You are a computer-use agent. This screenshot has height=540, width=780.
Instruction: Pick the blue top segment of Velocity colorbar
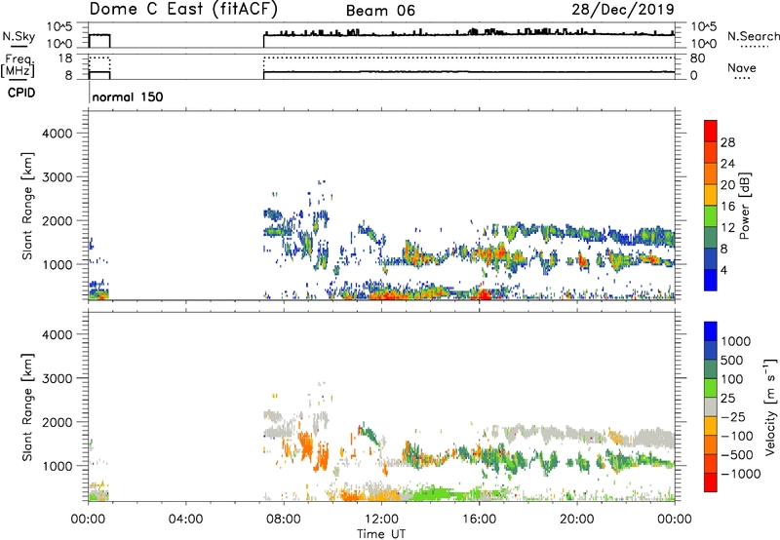click(711, 331)
